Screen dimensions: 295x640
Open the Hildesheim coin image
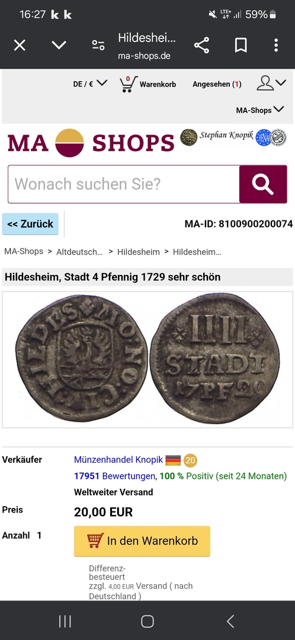coord(147,360)
